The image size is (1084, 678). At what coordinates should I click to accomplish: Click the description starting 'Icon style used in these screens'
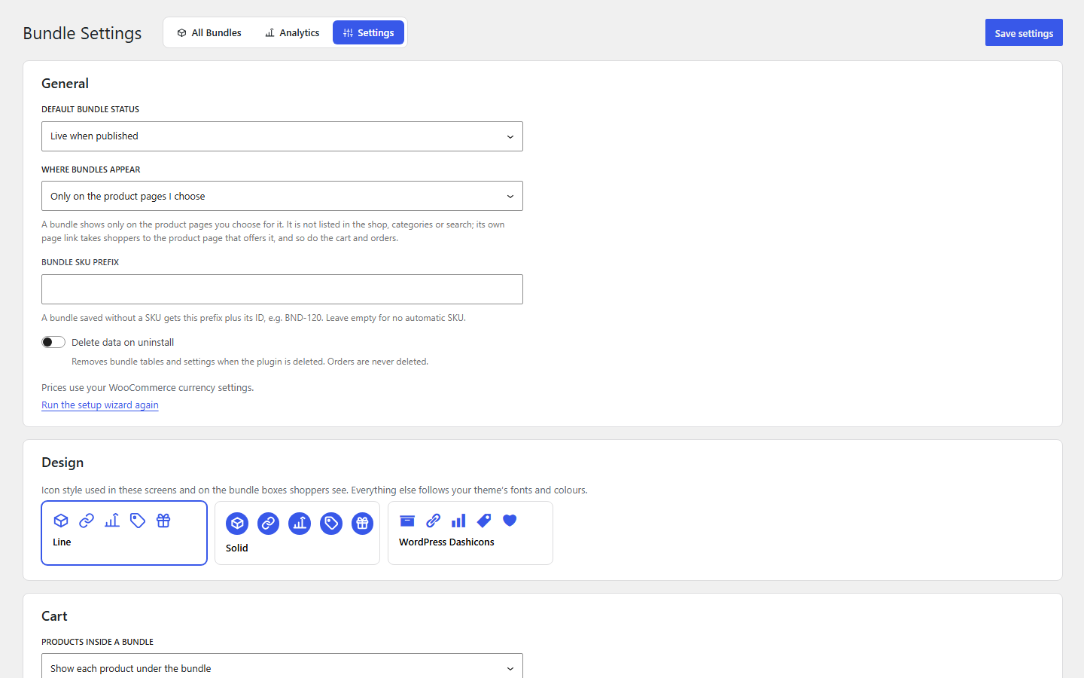point(315,490)
